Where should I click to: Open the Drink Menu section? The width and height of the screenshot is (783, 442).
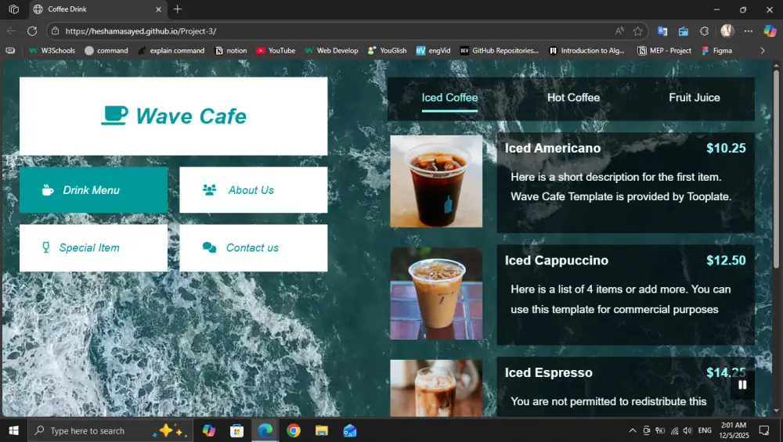(93, 190)
